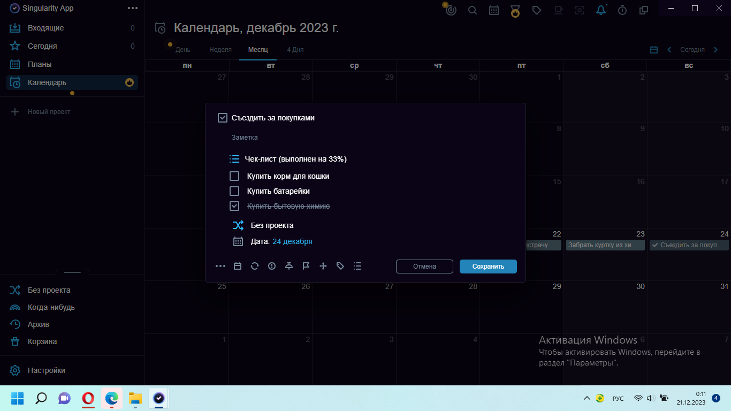Pin the task using the pin icon

click(x=288, y=265)
